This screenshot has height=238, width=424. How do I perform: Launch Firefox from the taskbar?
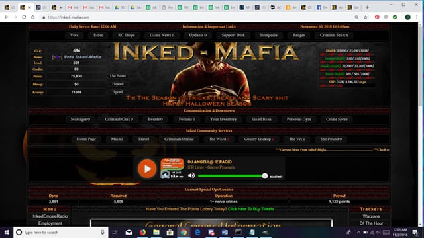(143, 232)
